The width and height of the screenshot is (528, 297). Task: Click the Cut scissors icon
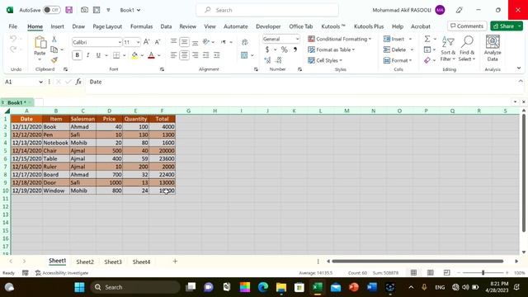(54, 40)
